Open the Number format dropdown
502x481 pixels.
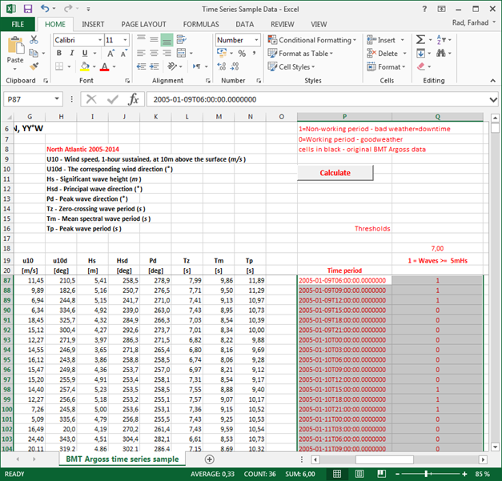pyautogui.click(x=256, y=40)
